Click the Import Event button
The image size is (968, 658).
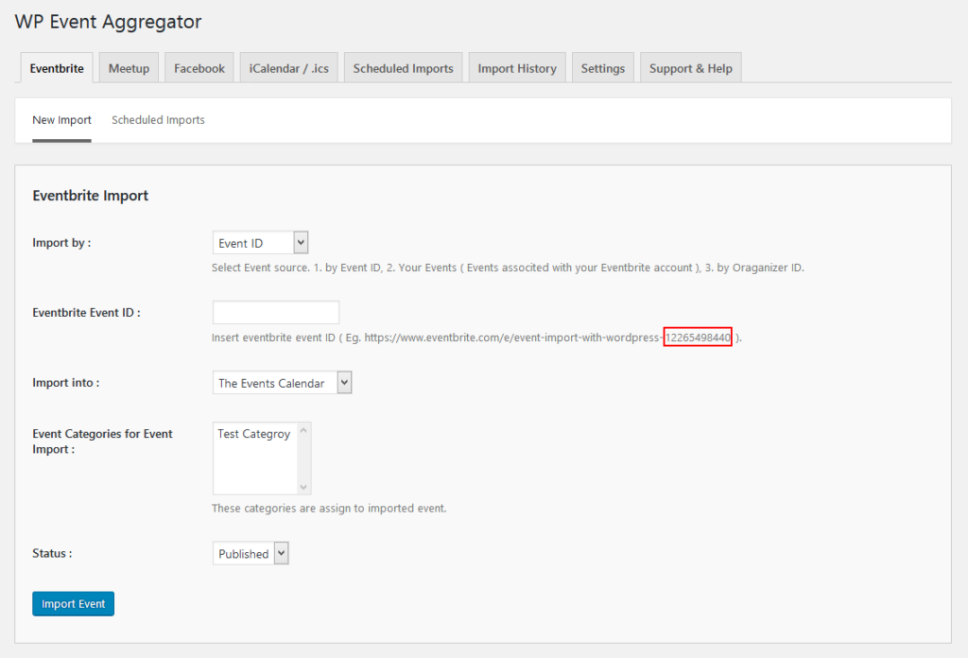[x=73, y=603]
